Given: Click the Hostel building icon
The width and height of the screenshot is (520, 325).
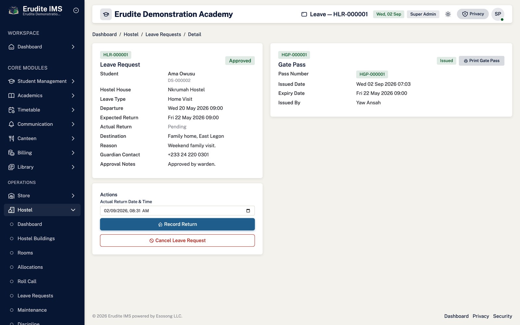Looking at the screenshot, I should (11, 210).
